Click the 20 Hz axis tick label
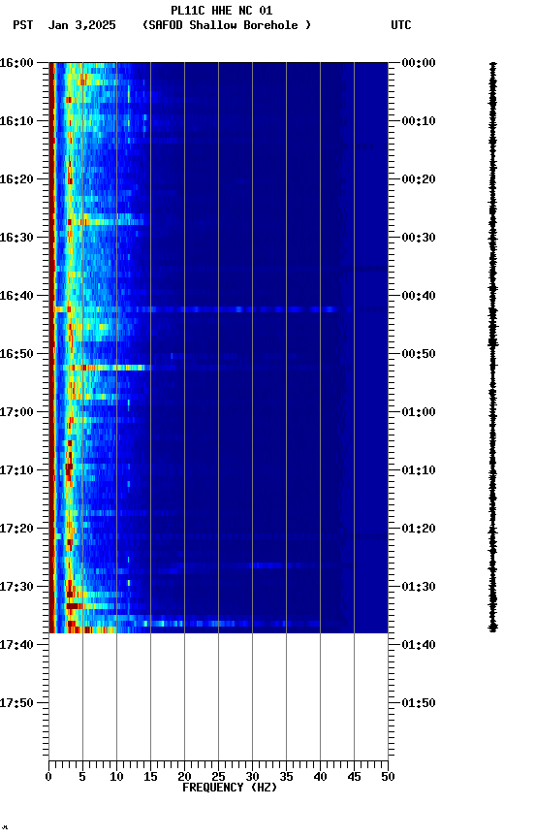The width and height of the screenshot is (535, 838). click(184, 777)
